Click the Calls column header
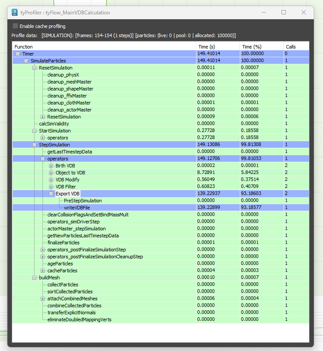Viewport: 323px width, 351px height. pos(295,46)
